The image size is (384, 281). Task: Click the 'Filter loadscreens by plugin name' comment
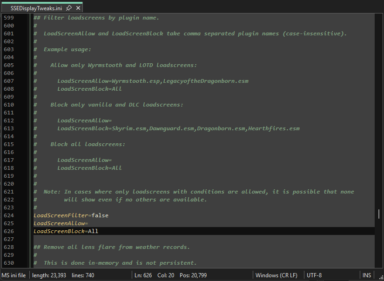[x=96, y=18]
